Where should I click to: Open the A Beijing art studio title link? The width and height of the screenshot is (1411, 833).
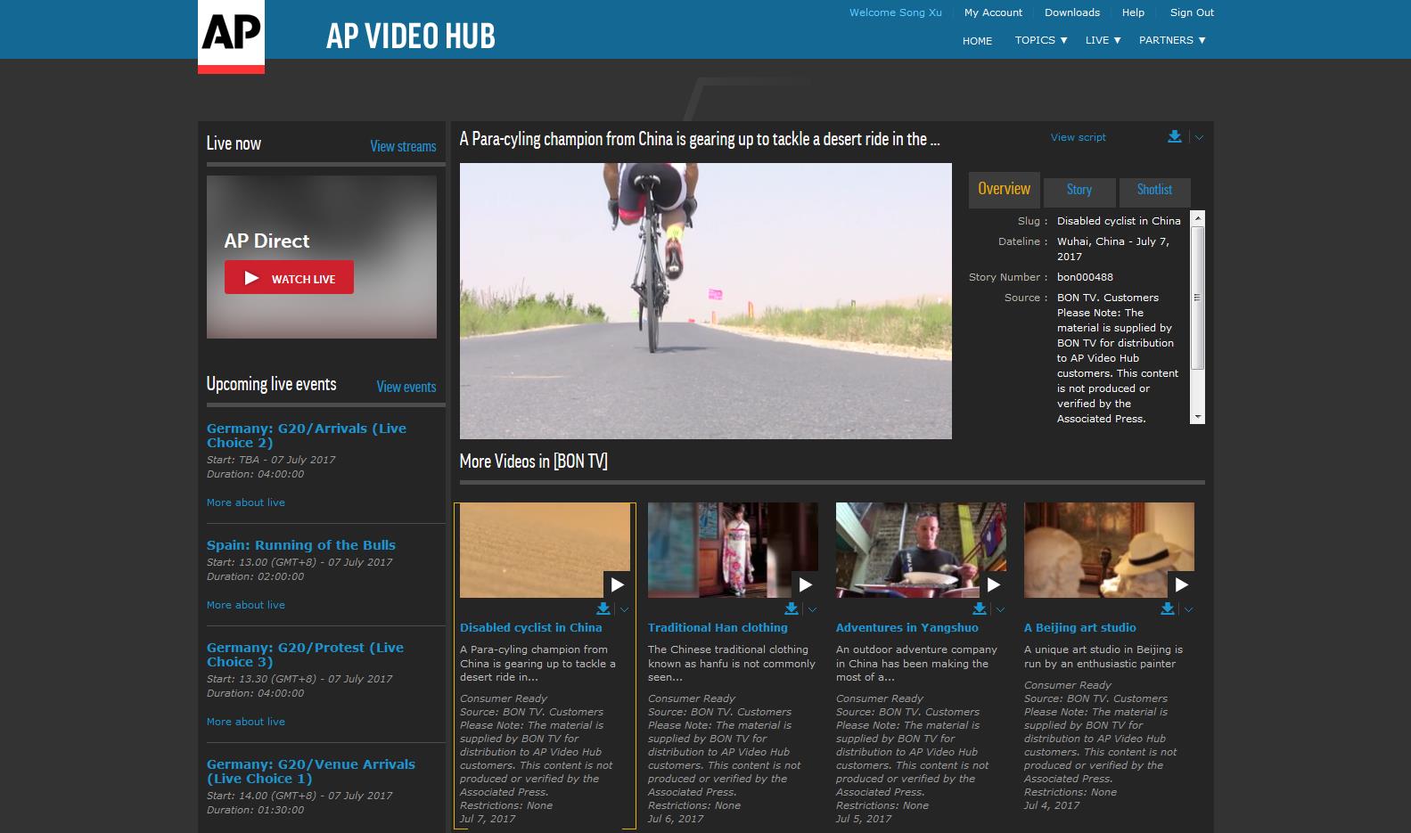[x=1079, y=628]
